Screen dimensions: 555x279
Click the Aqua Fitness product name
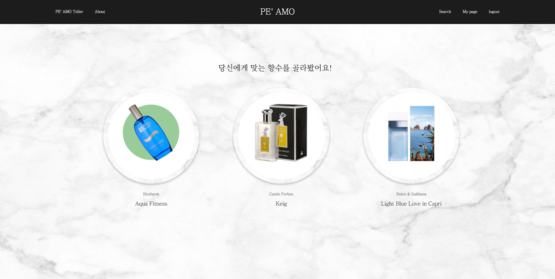[x=151, y=204]
